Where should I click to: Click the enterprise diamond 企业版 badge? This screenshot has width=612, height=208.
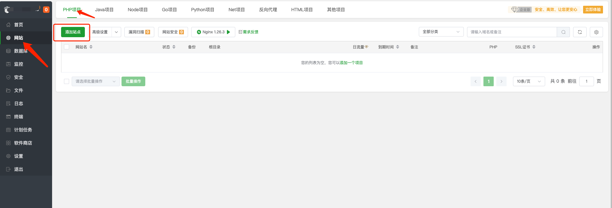click(521, 10)
